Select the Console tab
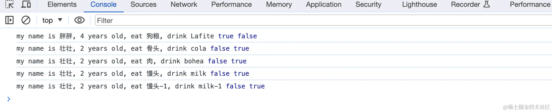The width and height of the screenshot is (552, 112). [103, 4]
